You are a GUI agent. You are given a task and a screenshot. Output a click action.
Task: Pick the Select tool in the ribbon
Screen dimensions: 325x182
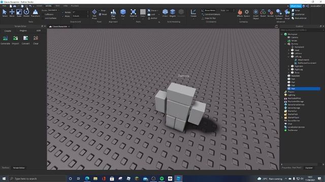(5, 13)
